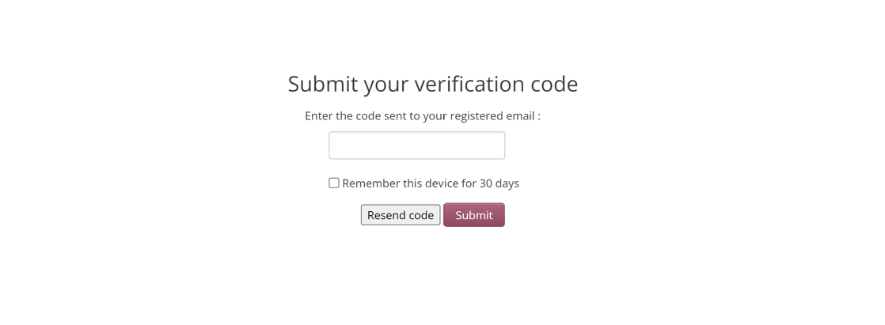Screen dimensions: 885x325
Task: Click the "Submit your verification code" heading
Action: coord(433,84)
